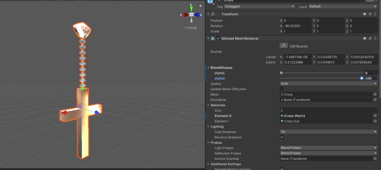Collapse the Probes foldout

[208, 142]
